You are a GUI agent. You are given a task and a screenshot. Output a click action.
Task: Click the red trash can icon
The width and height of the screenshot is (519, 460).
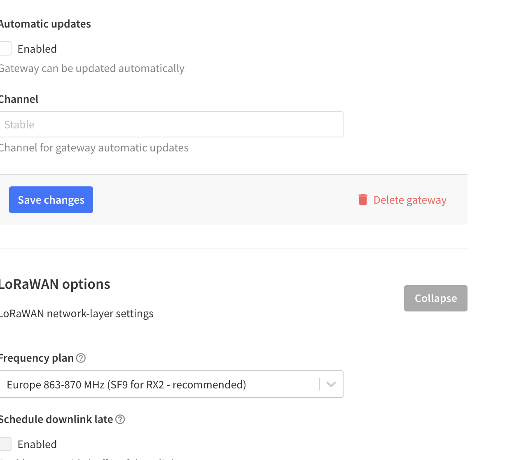coord(362,200)
